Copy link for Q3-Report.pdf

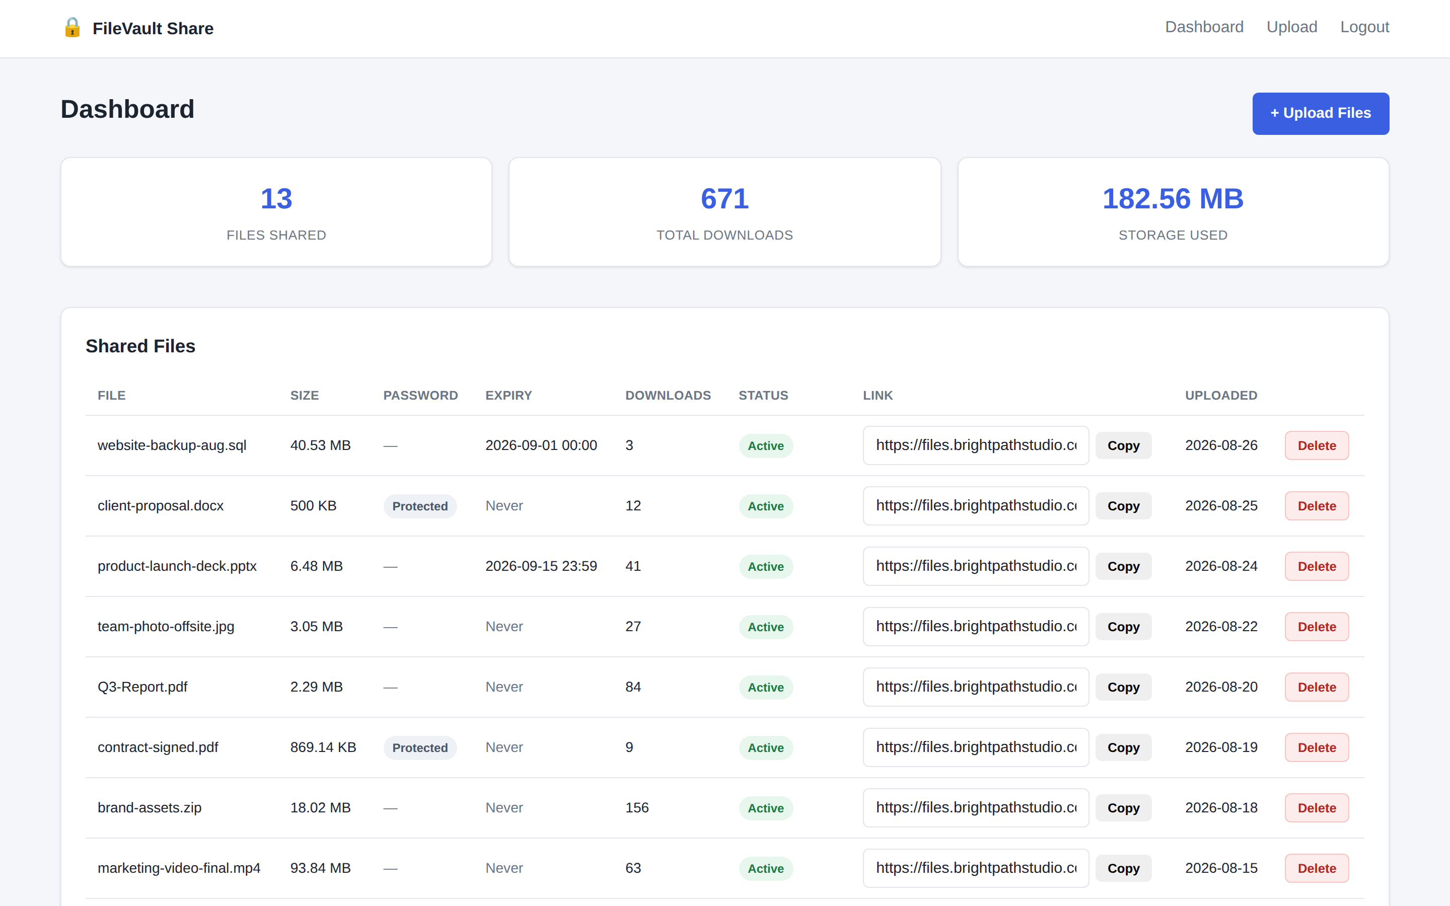coord(1123,687)
